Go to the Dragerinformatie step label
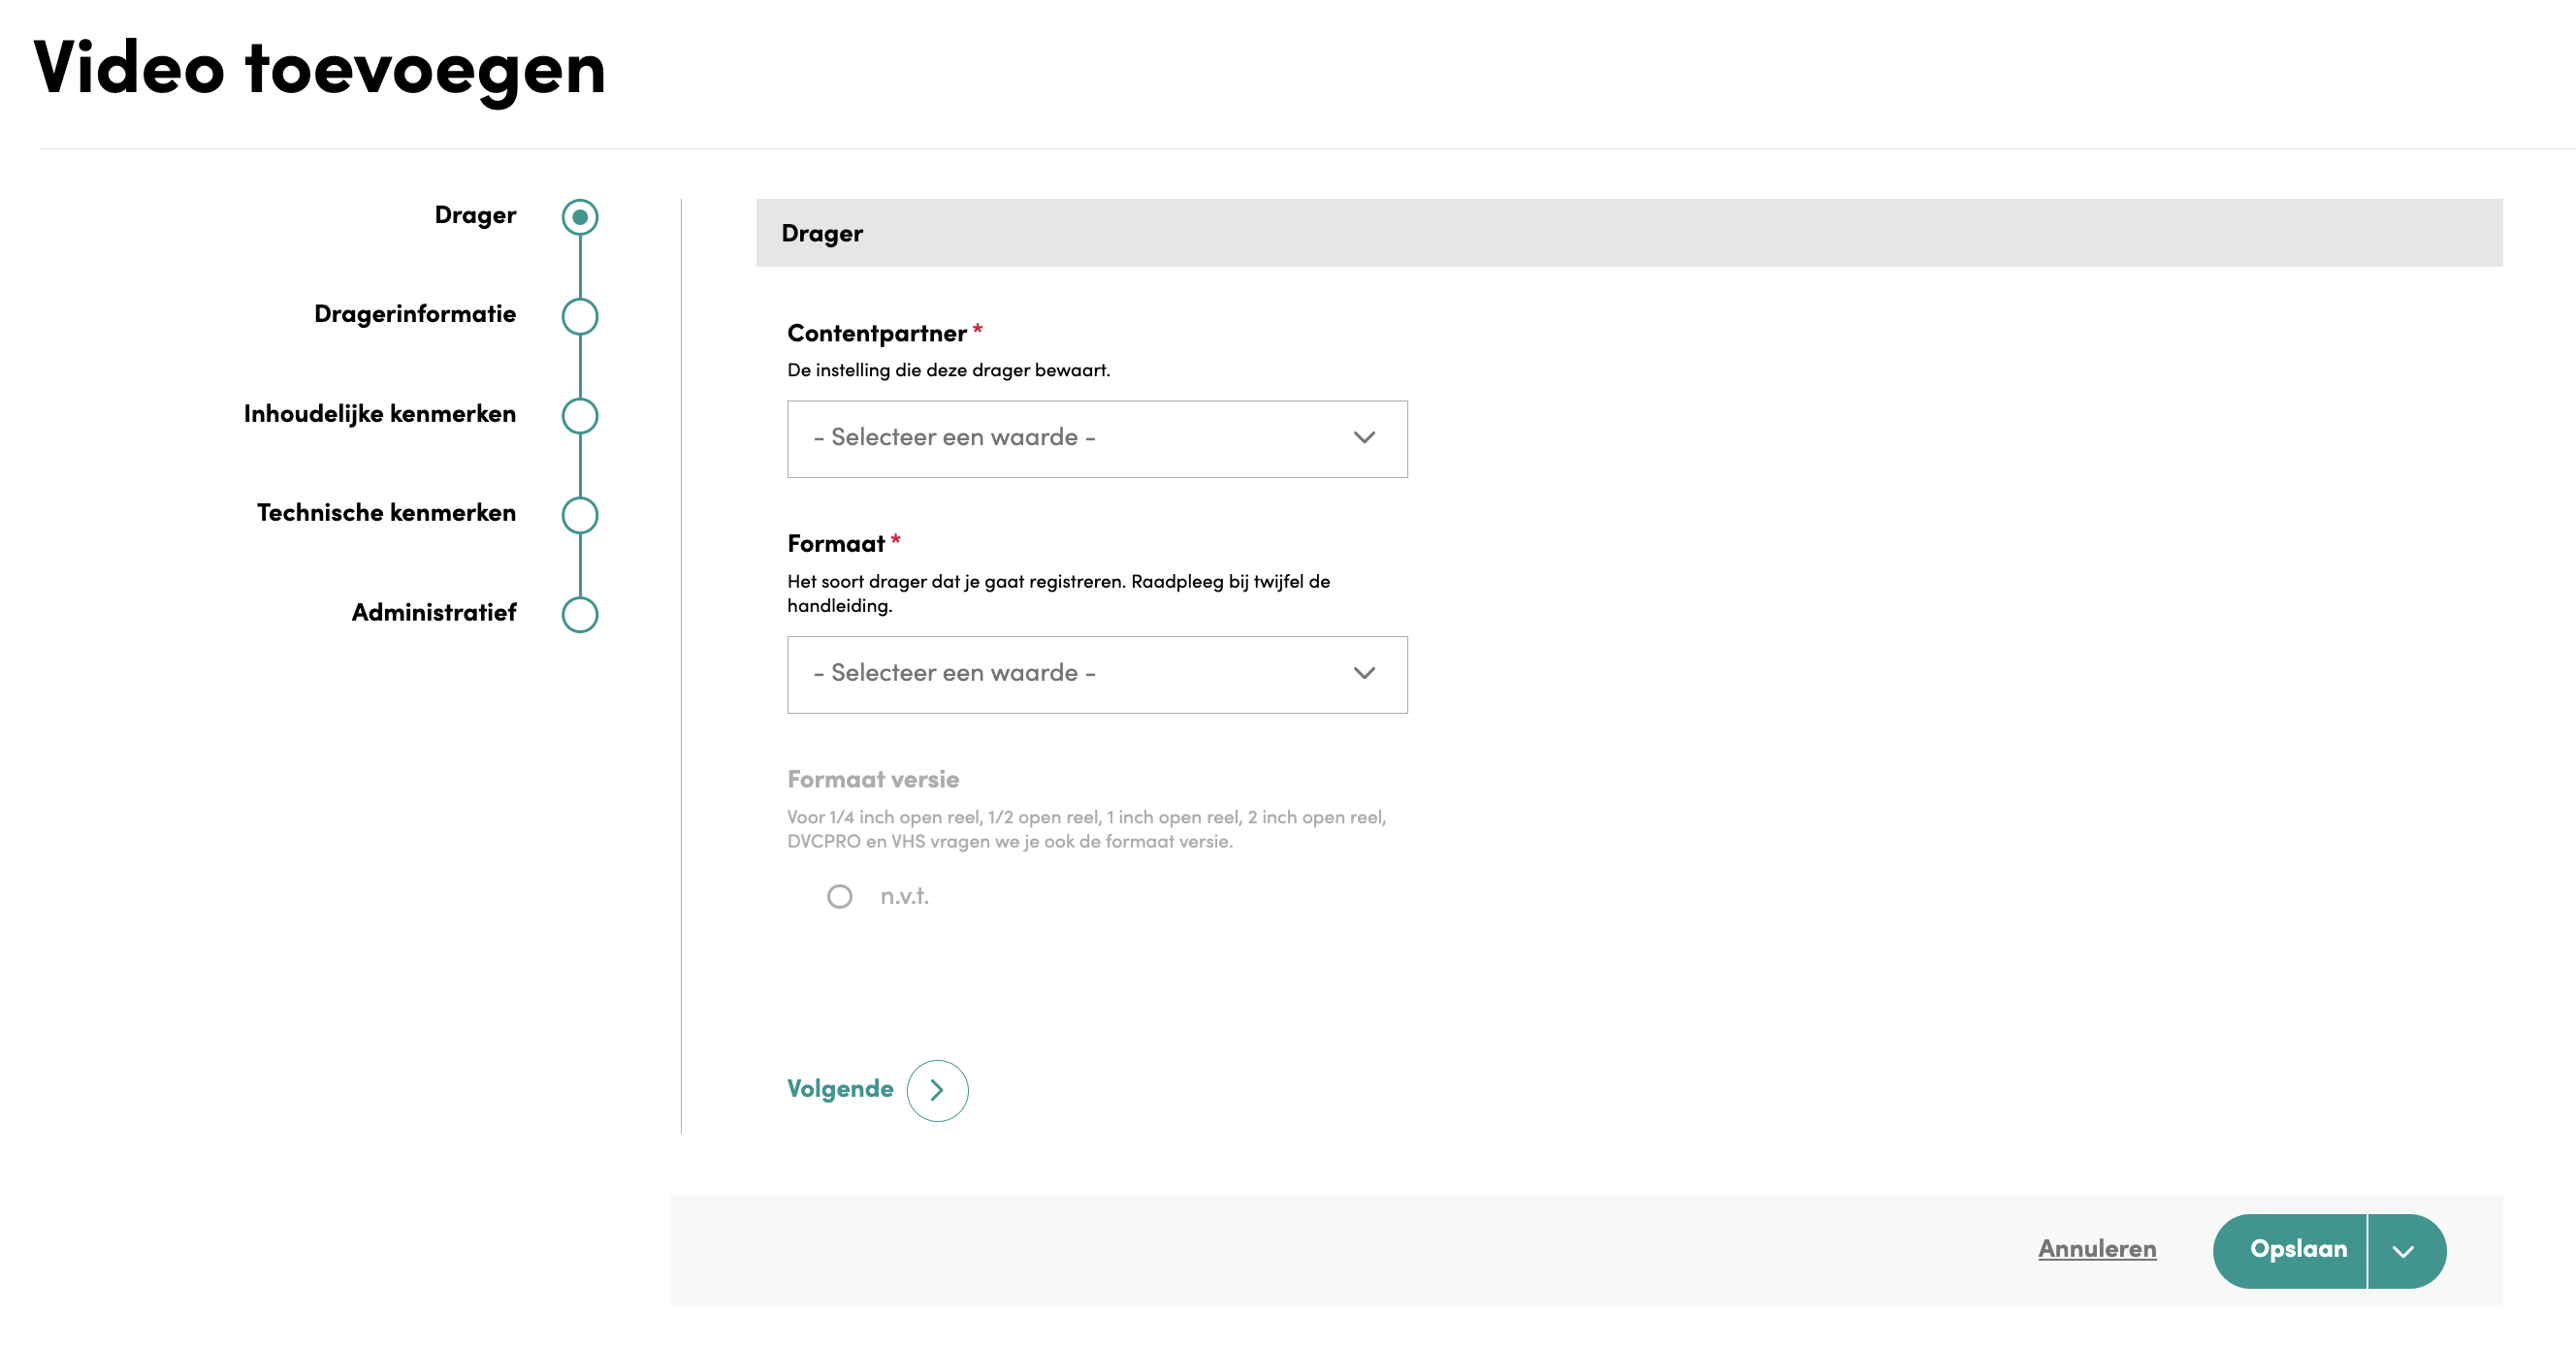The width and height of the screenshot is (2576, 1346). click(415, 314)
